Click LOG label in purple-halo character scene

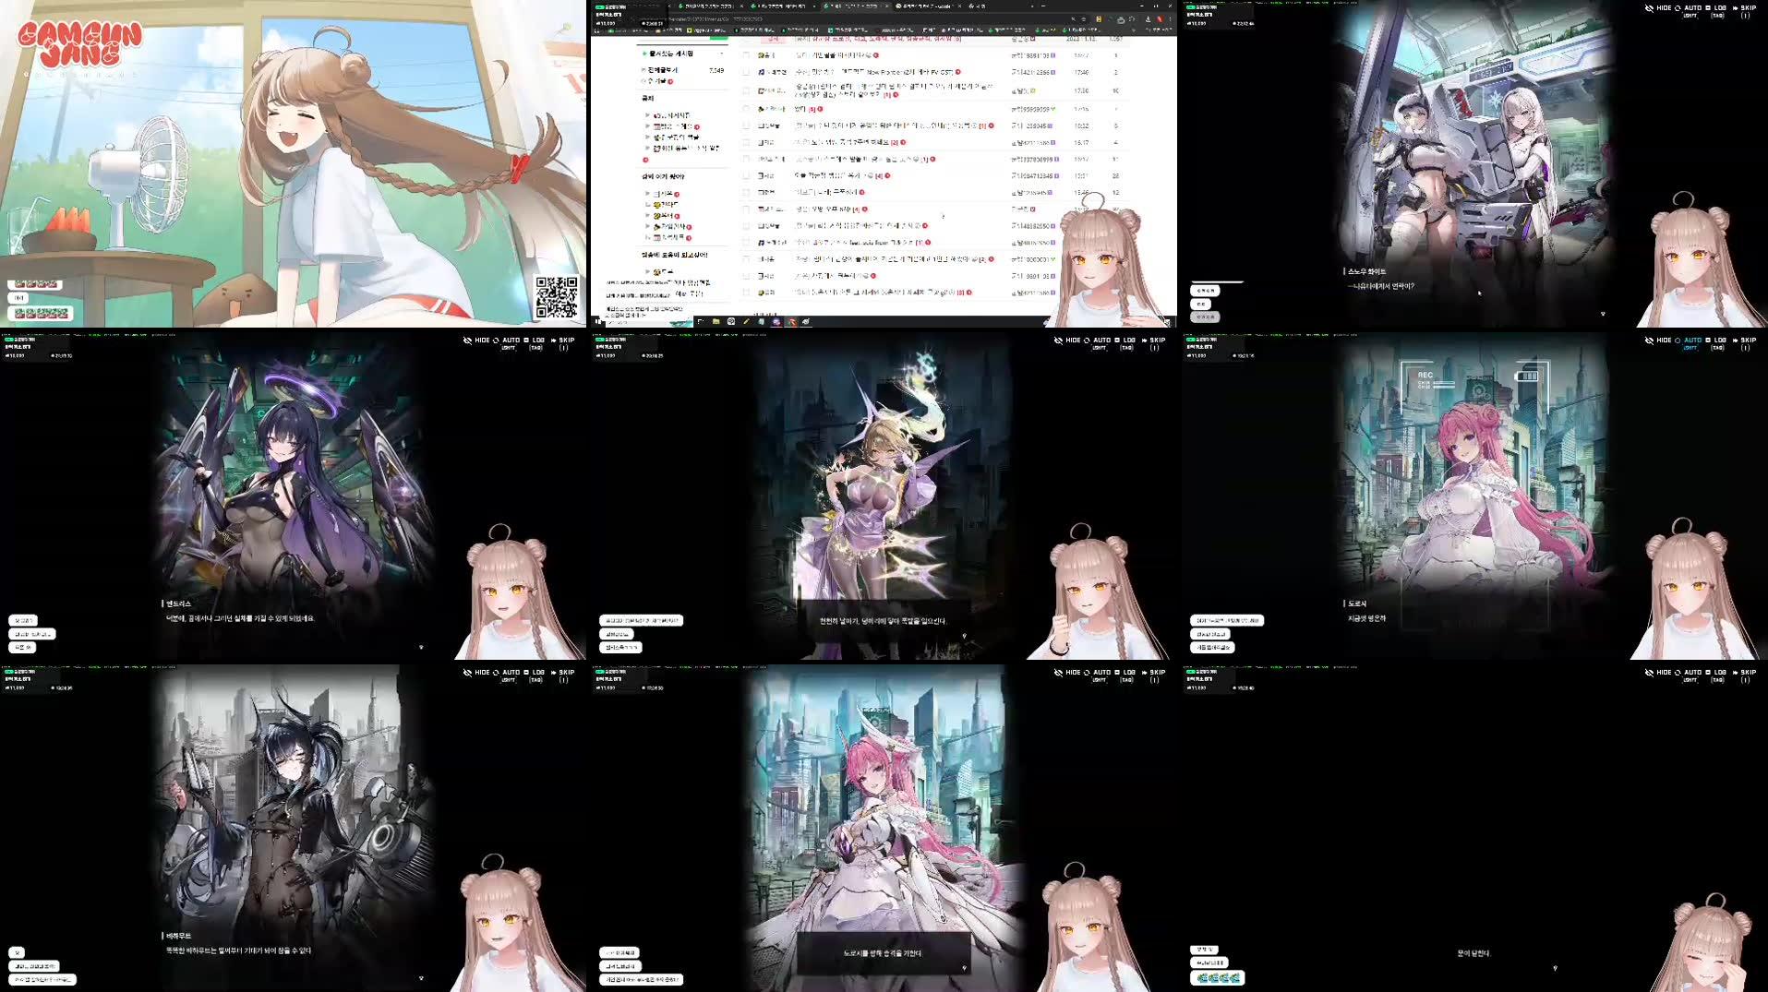coord(539,341)
